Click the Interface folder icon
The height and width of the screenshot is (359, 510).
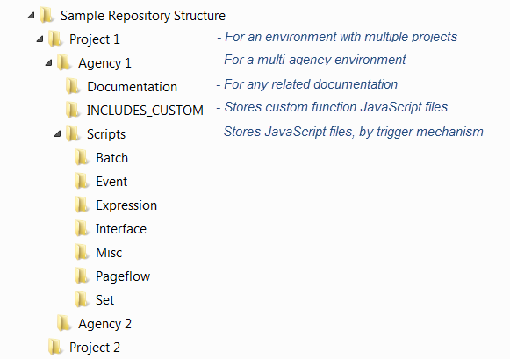pyautogui.click(x=82, y=228)
